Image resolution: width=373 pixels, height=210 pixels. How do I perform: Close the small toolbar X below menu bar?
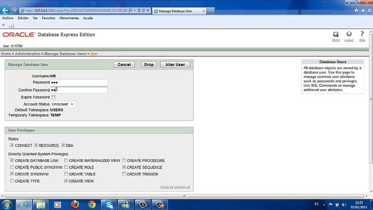click(3, 24)
